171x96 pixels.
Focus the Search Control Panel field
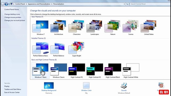point(150,4)
